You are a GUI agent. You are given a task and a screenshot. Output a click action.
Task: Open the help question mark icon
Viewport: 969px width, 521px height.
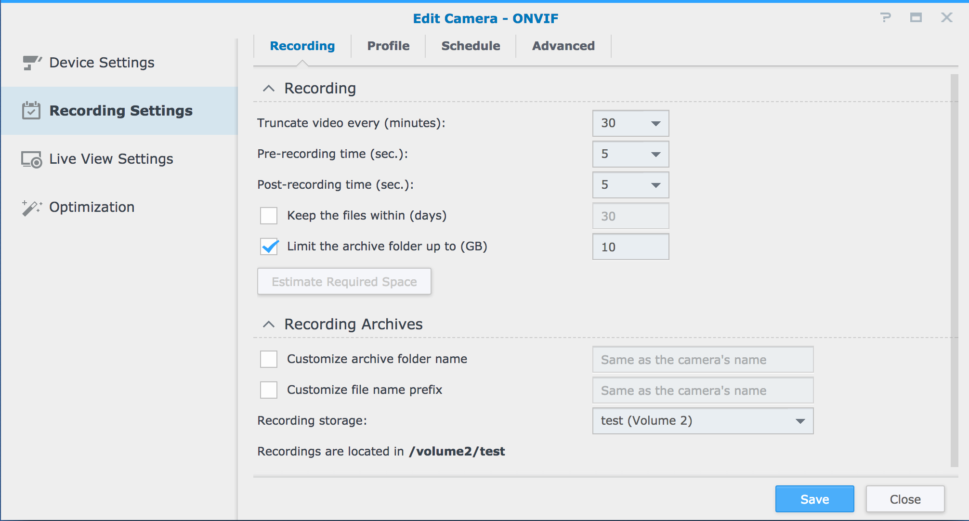[885, 18]
